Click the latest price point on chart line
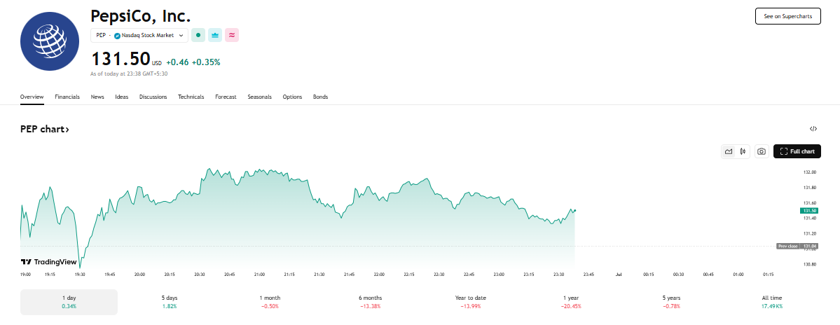Image resolution: width=840 pixels, height=325 pixels. point(574,210)
